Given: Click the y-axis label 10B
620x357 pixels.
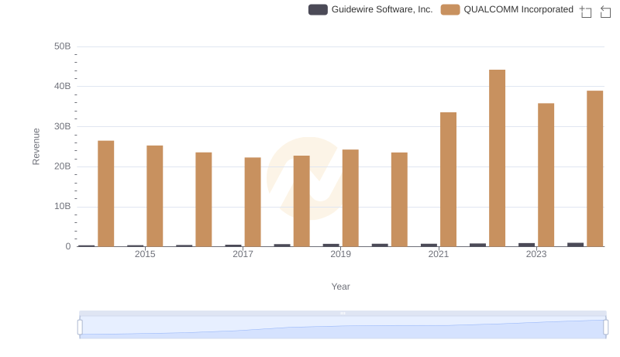Looking at the screenshot, I should (63, 206).
